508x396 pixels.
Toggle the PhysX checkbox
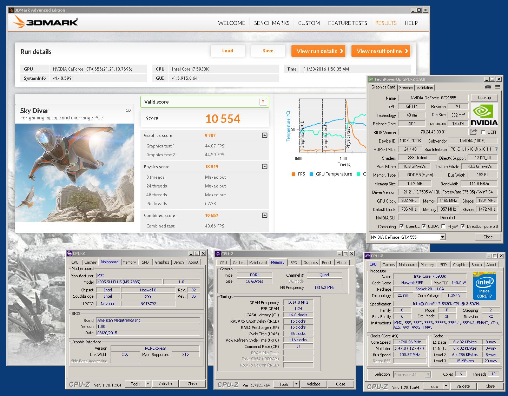click(444, 226)
